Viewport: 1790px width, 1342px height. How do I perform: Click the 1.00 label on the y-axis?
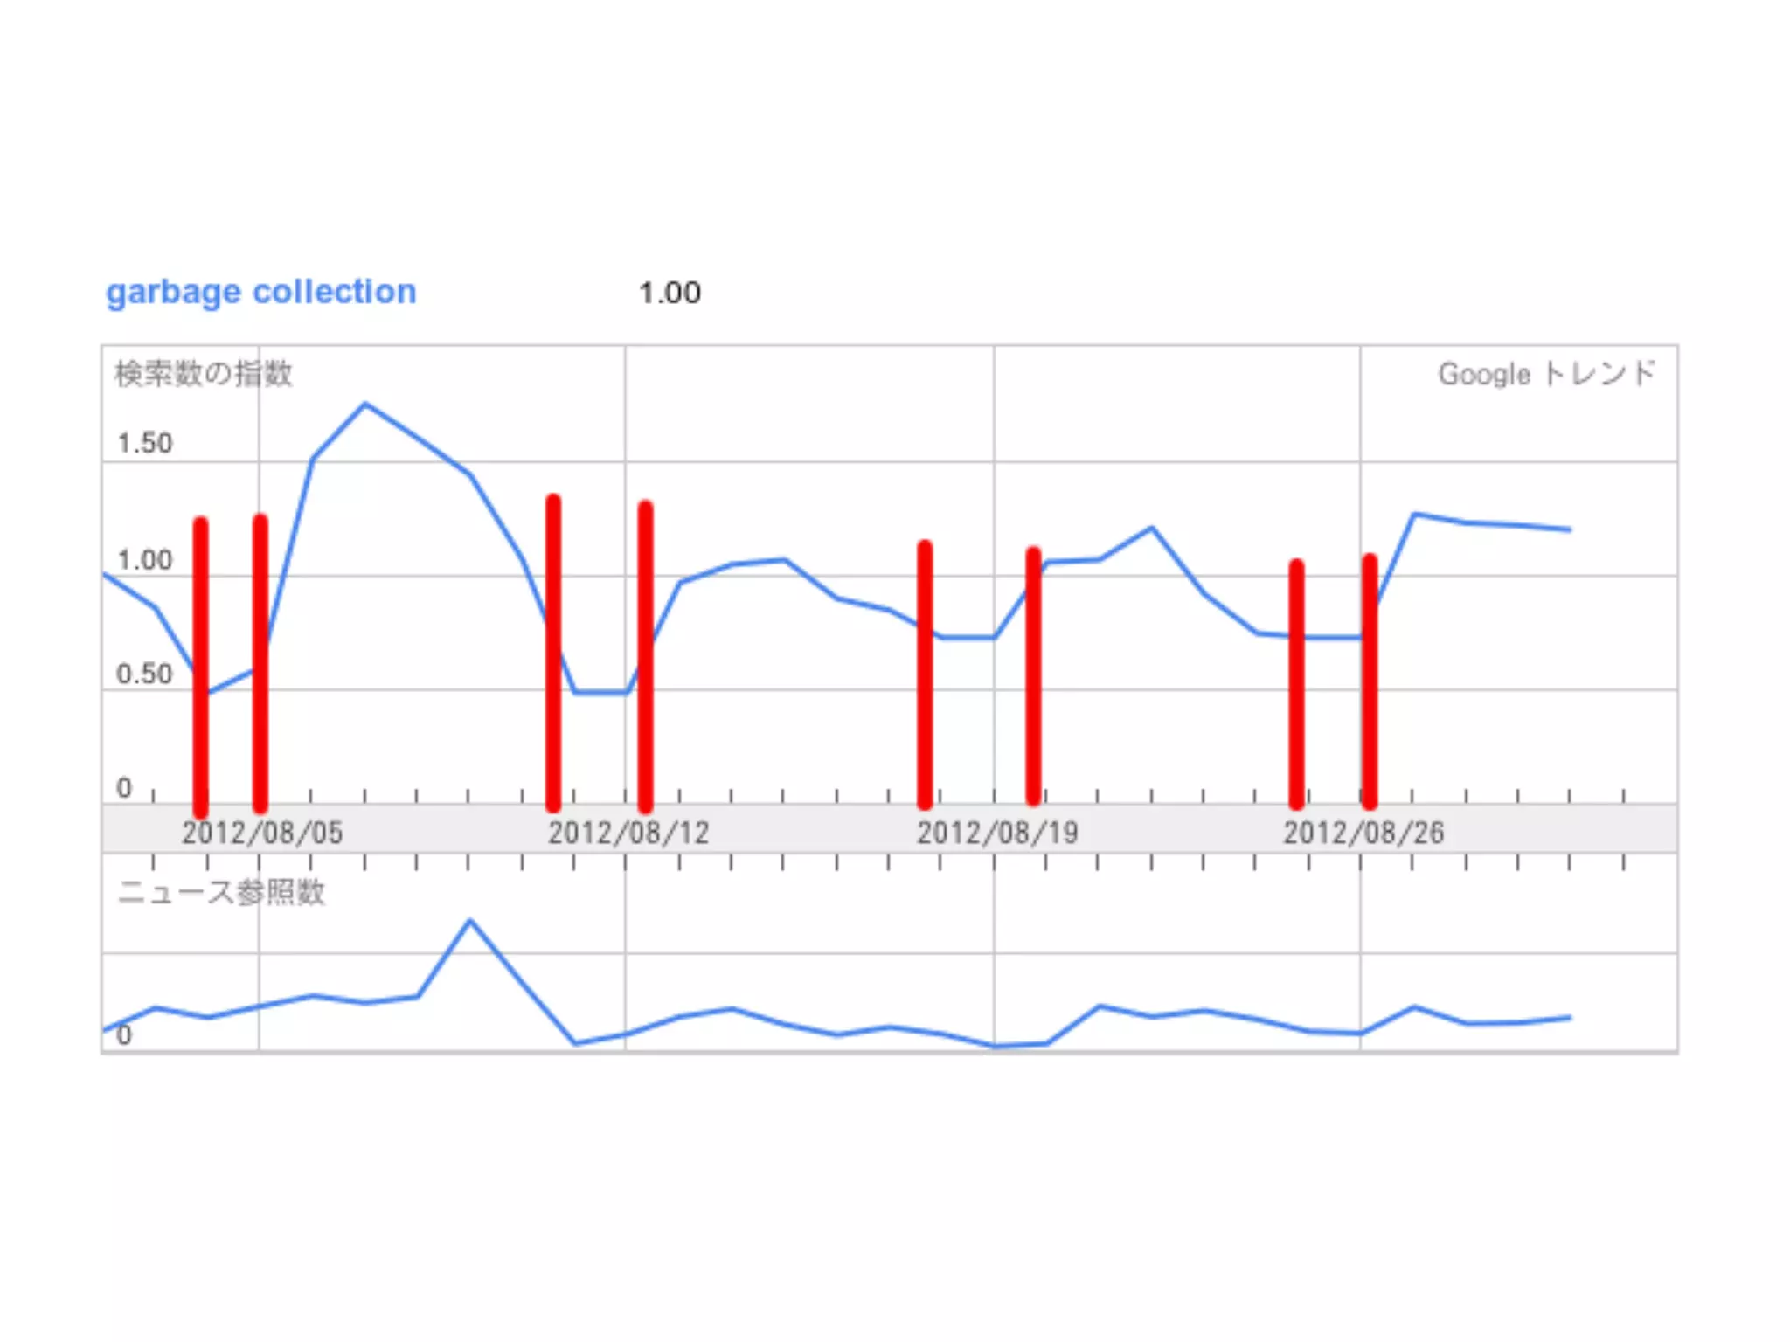145,560
